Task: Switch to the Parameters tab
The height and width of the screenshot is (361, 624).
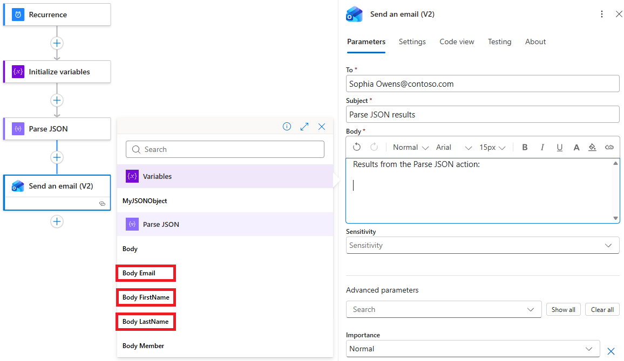Action: (x=366, y=41)
